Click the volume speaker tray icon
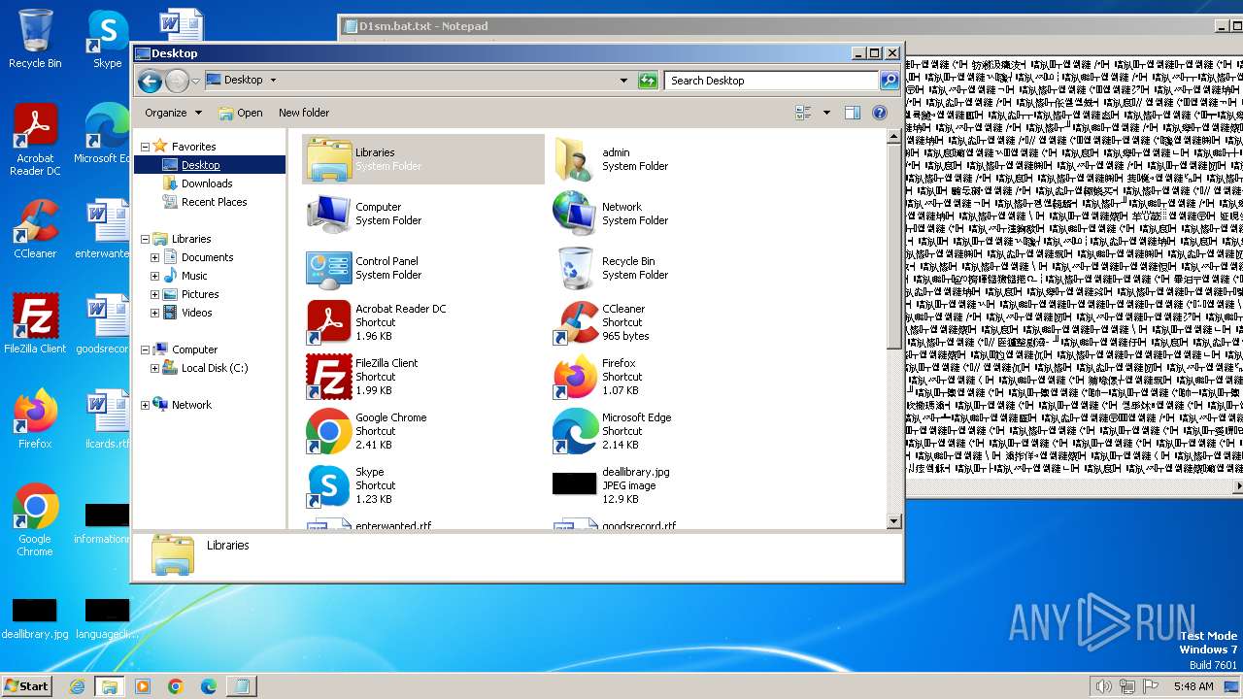The image size is (1243, 699). 1103,686
